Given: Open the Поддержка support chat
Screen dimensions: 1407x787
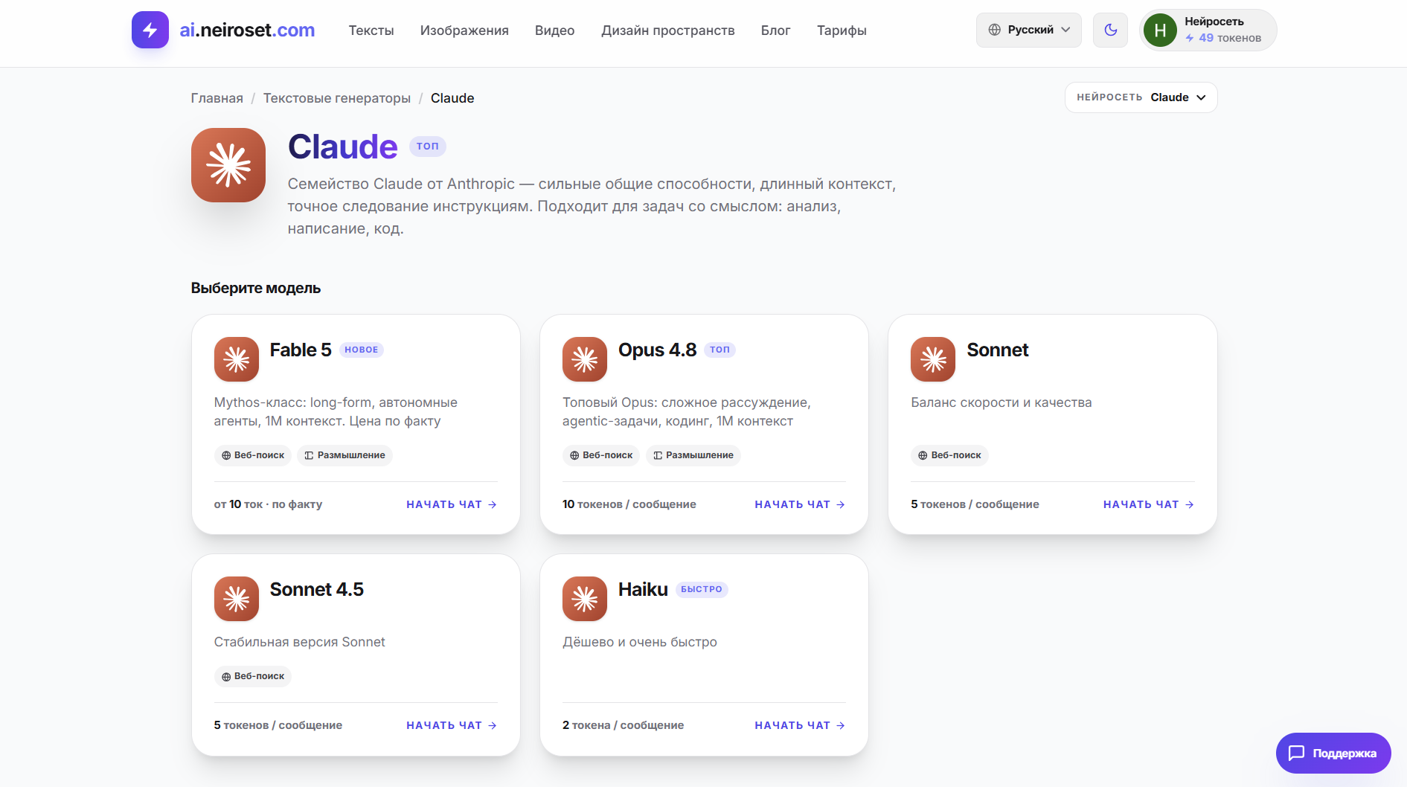Looking at the screenshot, I should (x=1333, y=753).
